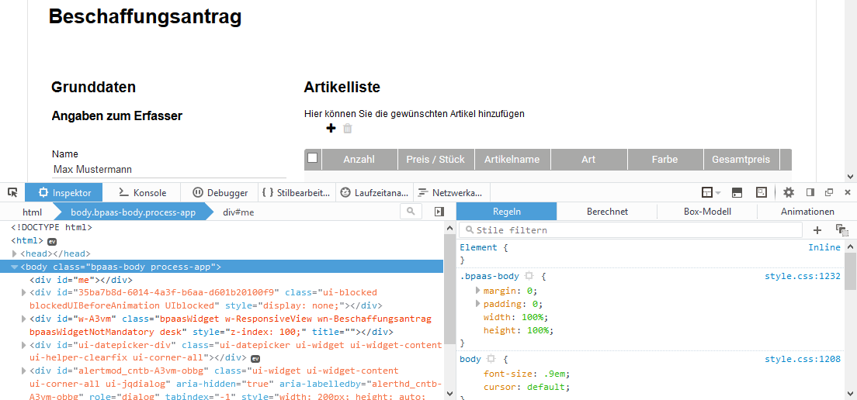Switch to the Konsole tab
857x400 pixels.
point(142,192)
